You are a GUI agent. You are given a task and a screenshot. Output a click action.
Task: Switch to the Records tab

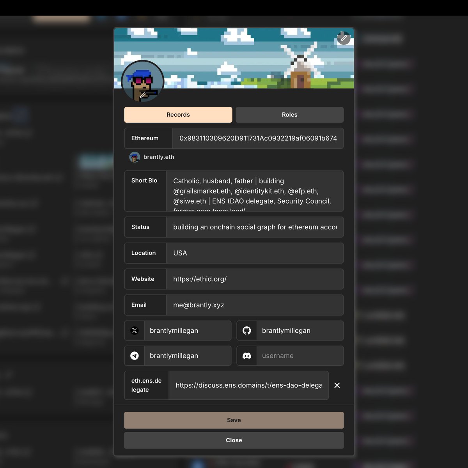tap(178, 115)
